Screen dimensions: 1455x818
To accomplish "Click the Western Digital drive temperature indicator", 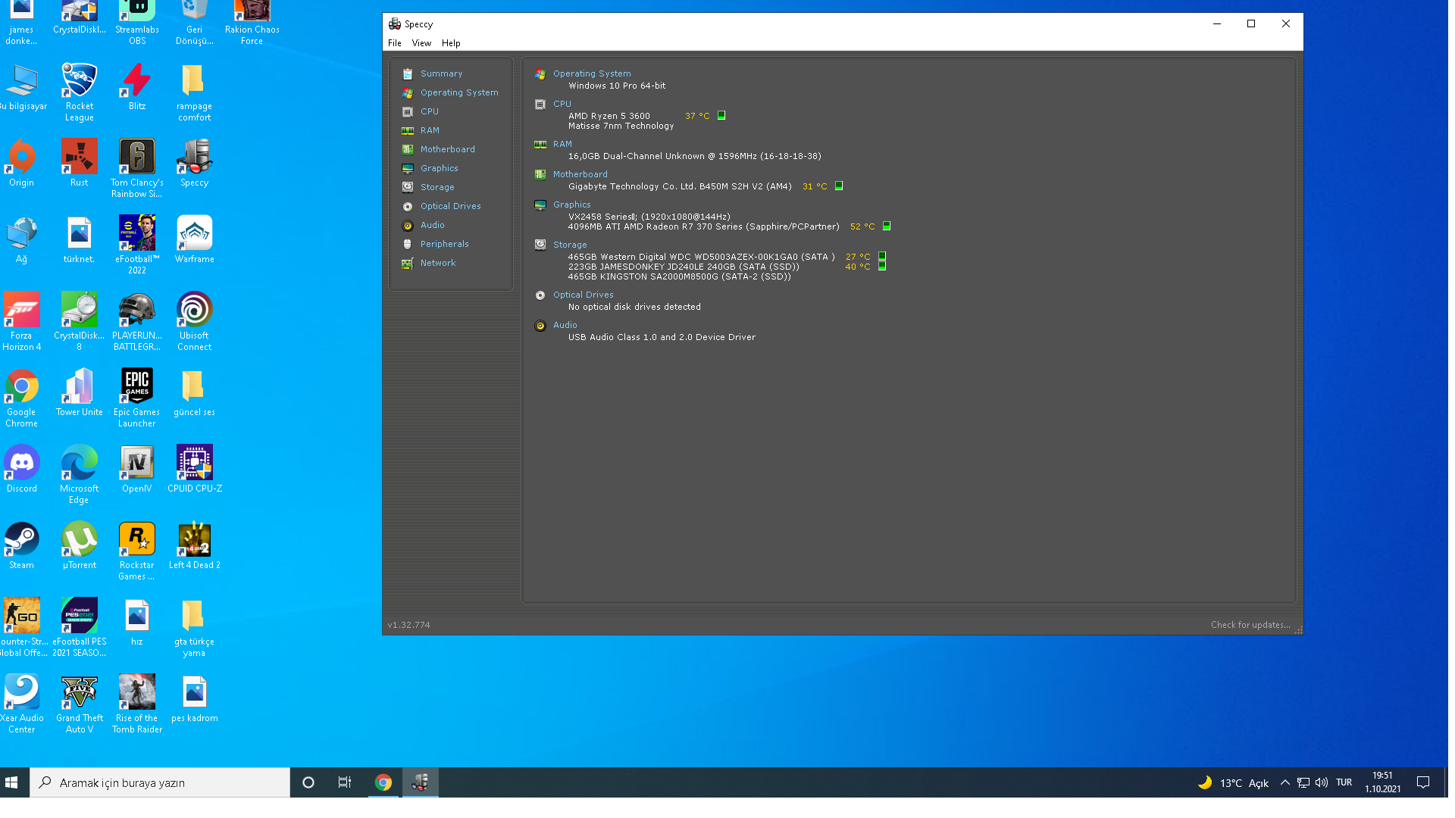I will pyautogui.click(x=882, y=256).
